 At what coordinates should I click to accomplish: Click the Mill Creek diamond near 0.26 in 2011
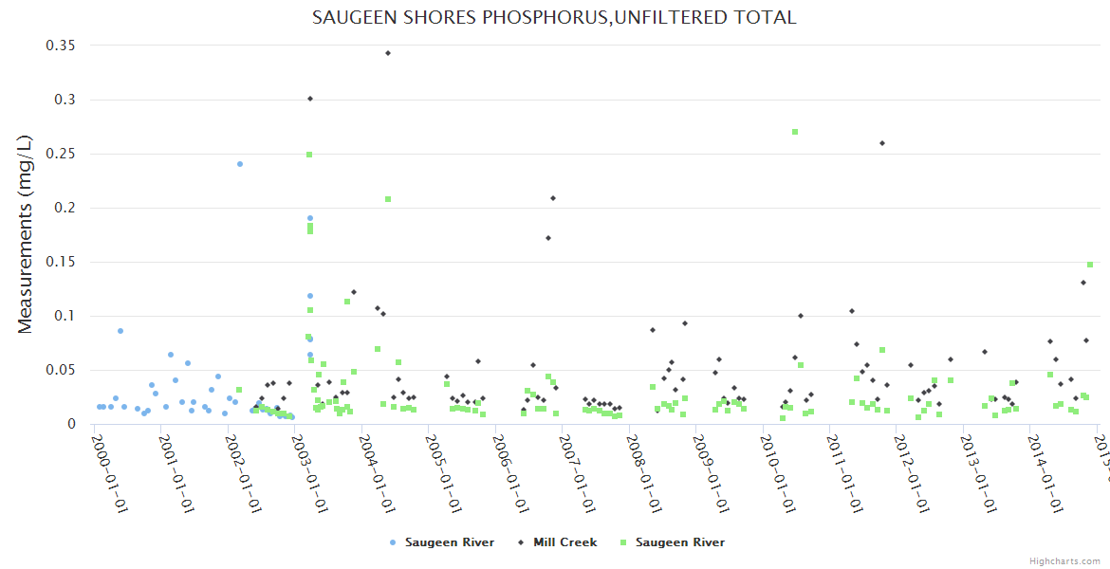(x=882, y=143)
